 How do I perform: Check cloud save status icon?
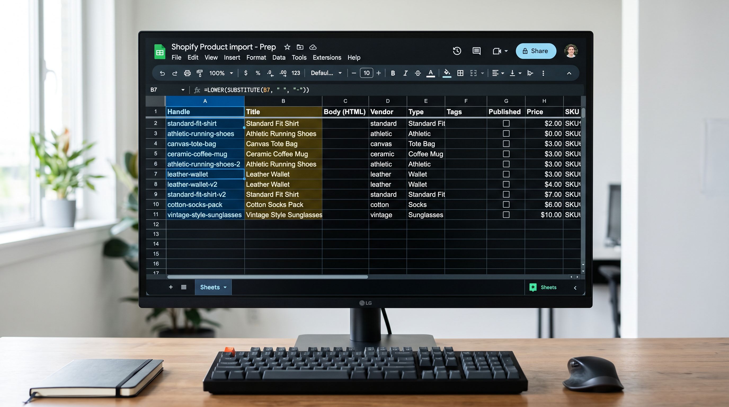(x=313, y=47)
